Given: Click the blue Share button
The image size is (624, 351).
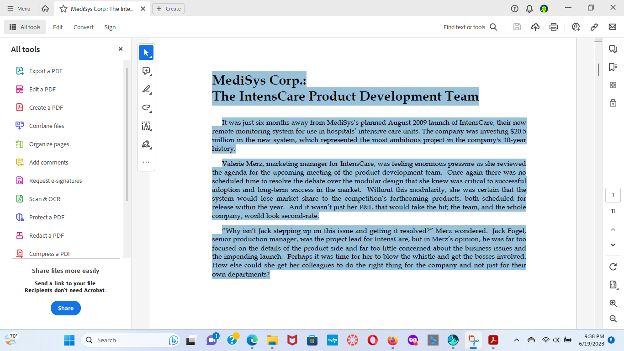Looking at the screenshot, I should [66, 308].
